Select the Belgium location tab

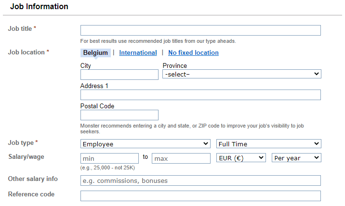(x=95, y=53)
